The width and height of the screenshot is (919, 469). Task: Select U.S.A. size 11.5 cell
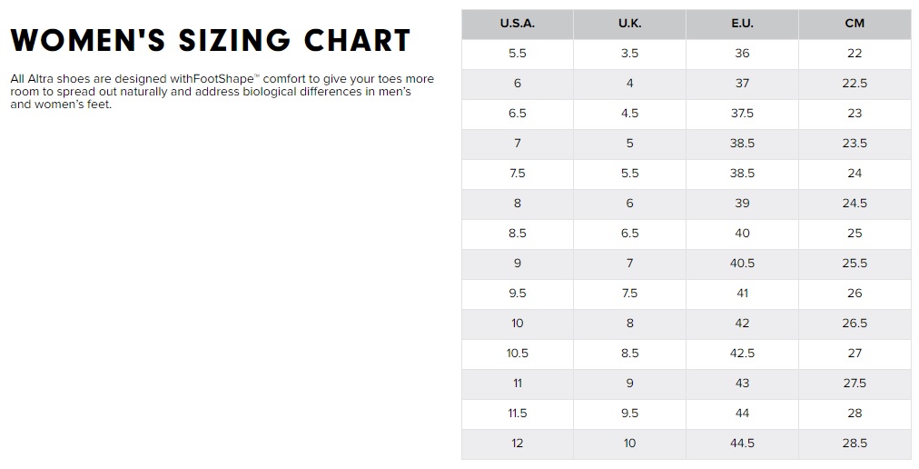click(517, 414)
